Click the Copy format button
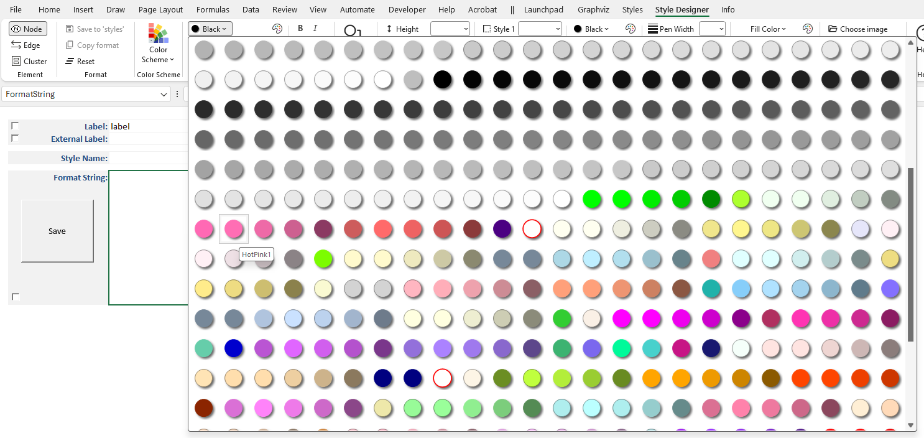Viewport: 924px width, 438px height. [x=92, y=45]
